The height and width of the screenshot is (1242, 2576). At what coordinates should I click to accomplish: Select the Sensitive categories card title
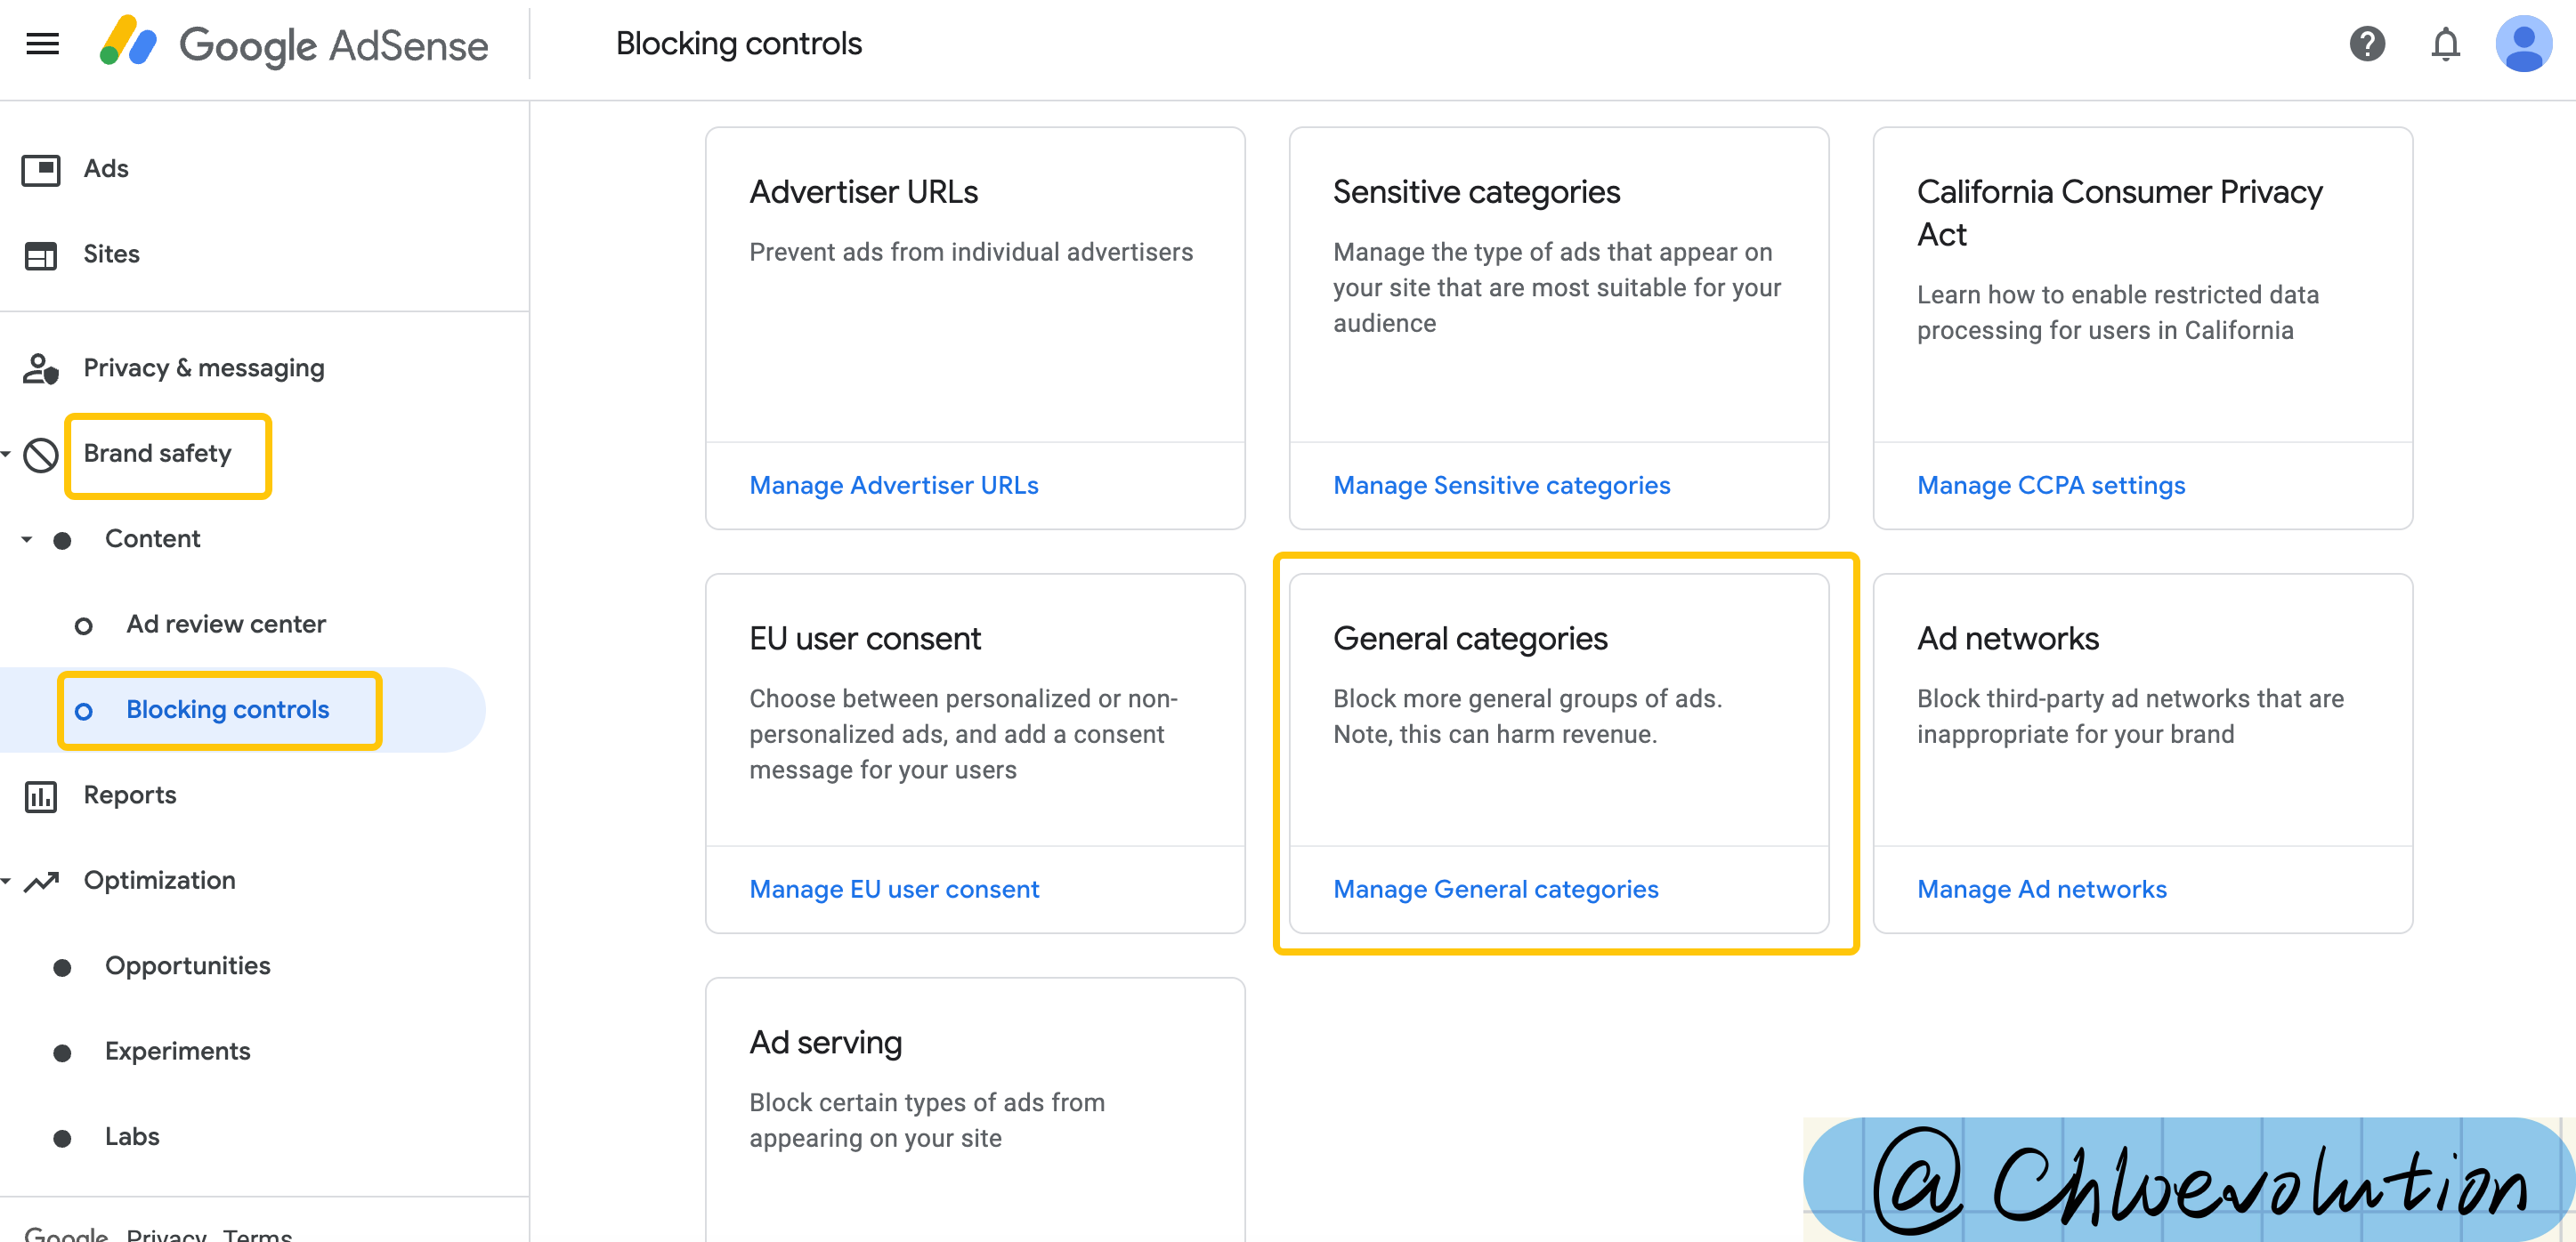coord(1476,192)
